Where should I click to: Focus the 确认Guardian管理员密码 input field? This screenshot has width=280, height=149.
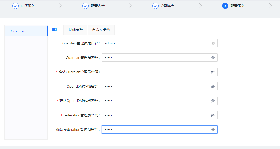tap(160, 72)
